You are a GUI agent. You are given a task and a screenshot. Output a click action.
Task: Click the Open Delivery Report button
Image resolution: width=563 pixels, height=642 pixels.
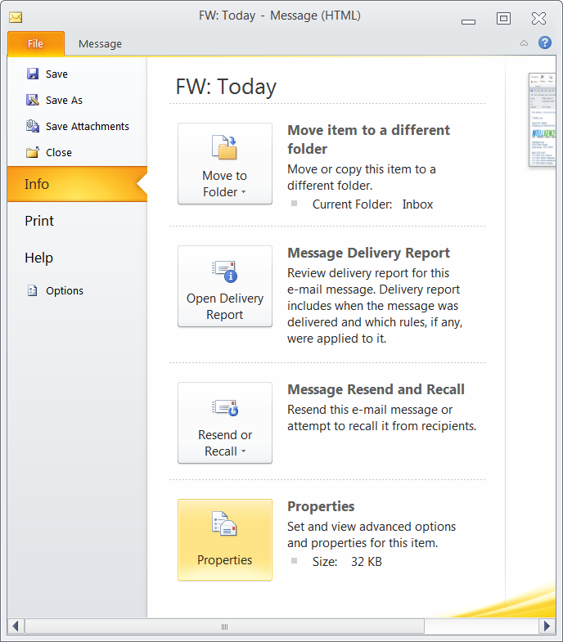[225, 286]
